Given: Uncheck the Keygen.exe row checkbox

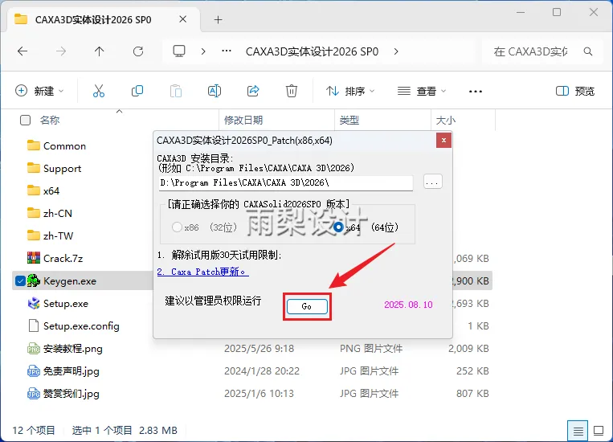Looking at the screenshot, I should [x=20, y=280].
